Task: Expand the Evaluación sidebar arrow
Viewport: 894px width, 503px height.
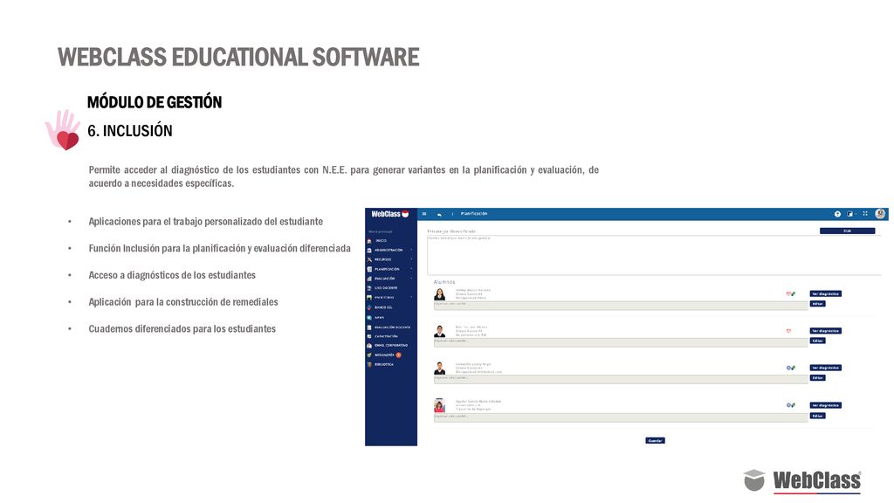Action: [411, 279]
